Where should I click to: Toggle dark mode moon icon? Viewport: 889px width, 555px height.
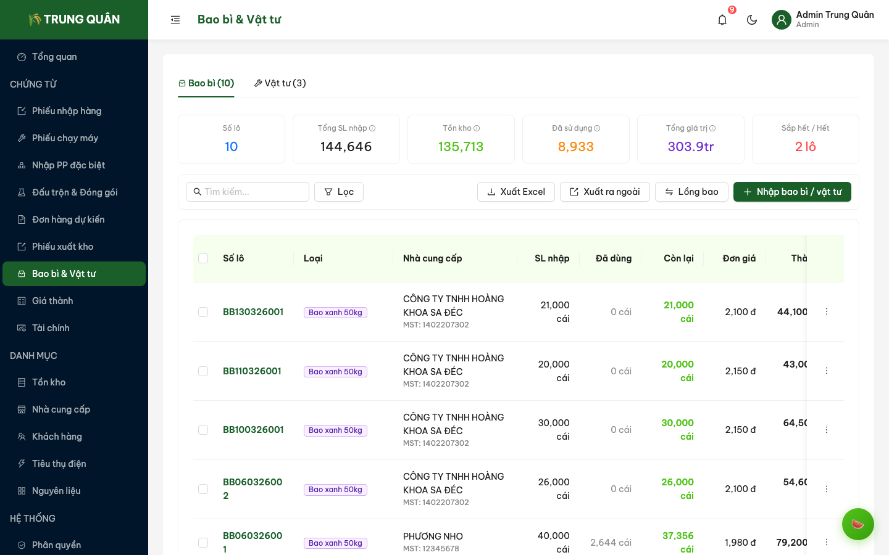[752, 20]
